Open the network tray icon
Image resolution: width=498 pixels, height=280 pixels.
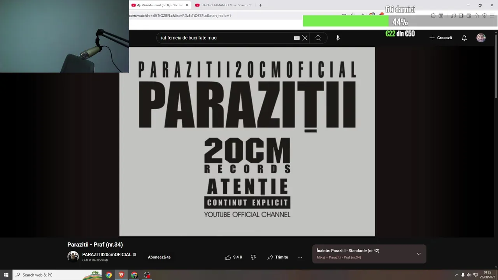475,275
